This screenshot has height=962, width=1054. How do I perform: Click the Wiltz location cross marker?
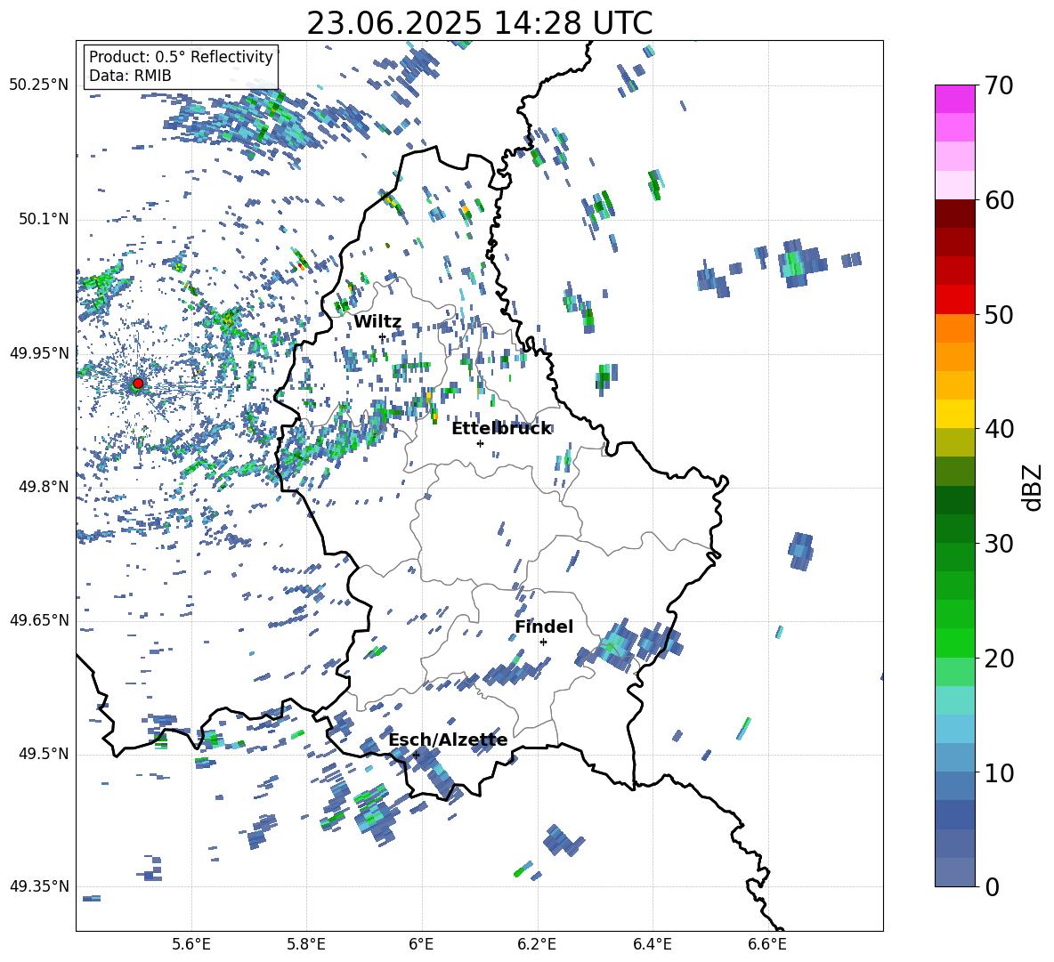(383, 336)
